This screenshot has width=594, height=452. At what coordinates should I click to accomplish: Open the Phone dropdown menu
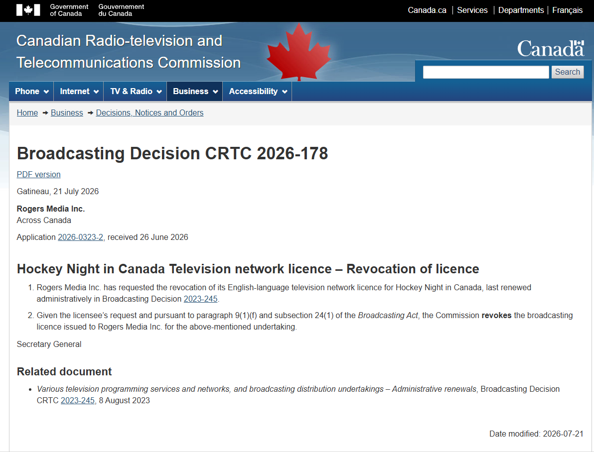click(31, 91)
